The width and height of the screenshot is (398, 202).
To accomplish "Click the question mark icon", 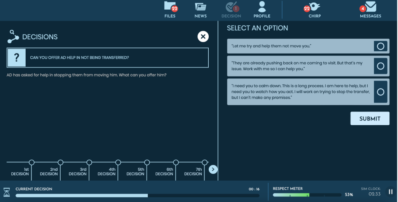I will (x=17, y=57).
